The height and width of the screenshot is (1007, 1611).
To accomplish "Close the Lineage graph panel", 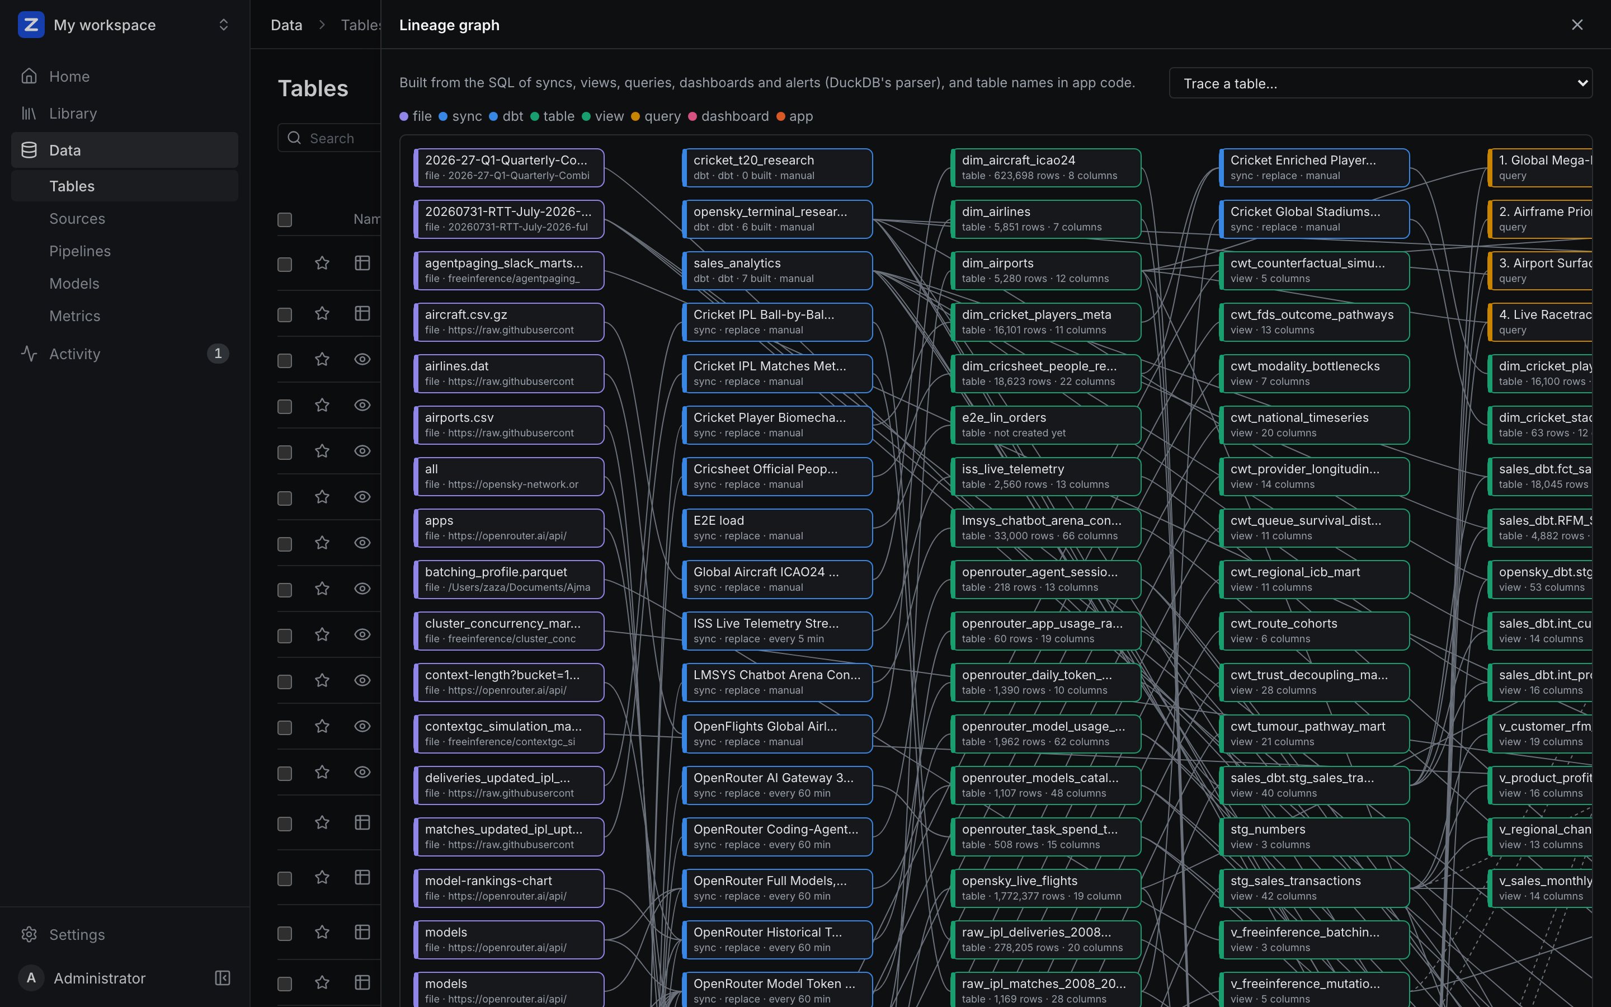I will tap(1577, 25).
